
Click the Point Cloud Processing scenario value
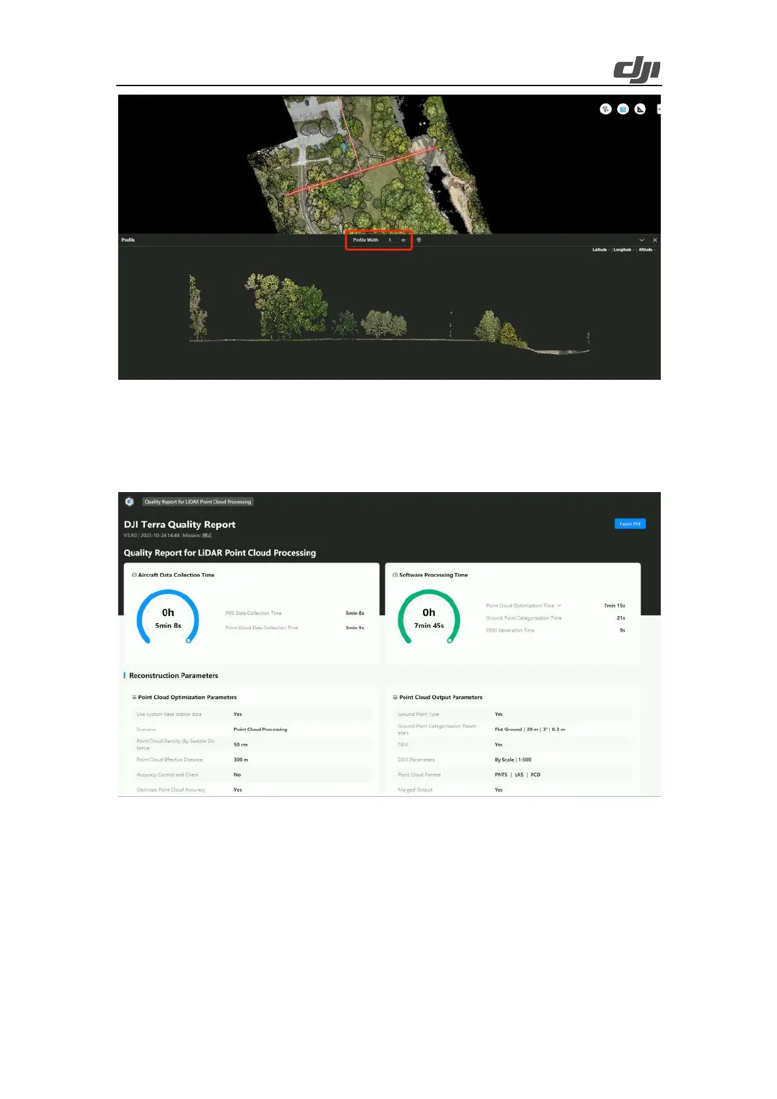pos(261,730)
